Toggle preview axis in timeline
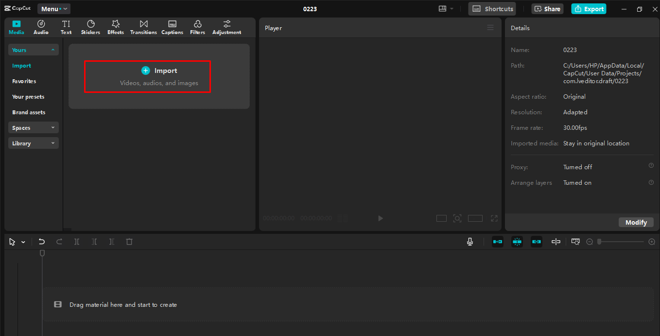 pos(556,242)
